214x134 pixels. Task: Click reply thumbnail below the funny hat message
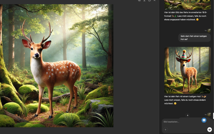click(209, 114)
